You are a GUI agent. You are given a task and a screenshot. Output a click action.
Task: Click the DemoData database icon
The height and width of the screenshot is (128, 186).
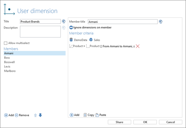[71, 40]
